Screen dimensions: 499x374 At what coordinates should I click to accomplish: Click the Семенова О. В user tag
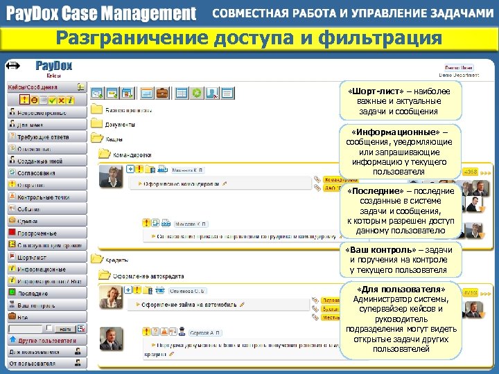[x=187, y=291]
